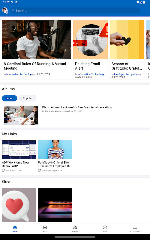Screen dimensions: 150x240
Task: Select the Latest albums filter
Action: [x=10, y=98]
